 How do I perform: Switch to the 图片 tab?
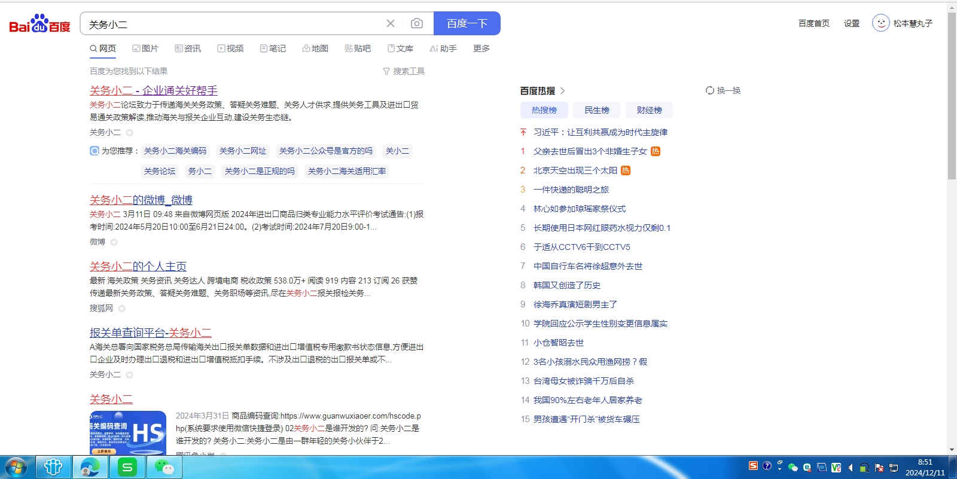pyautogui.click(x=145, y=48)
